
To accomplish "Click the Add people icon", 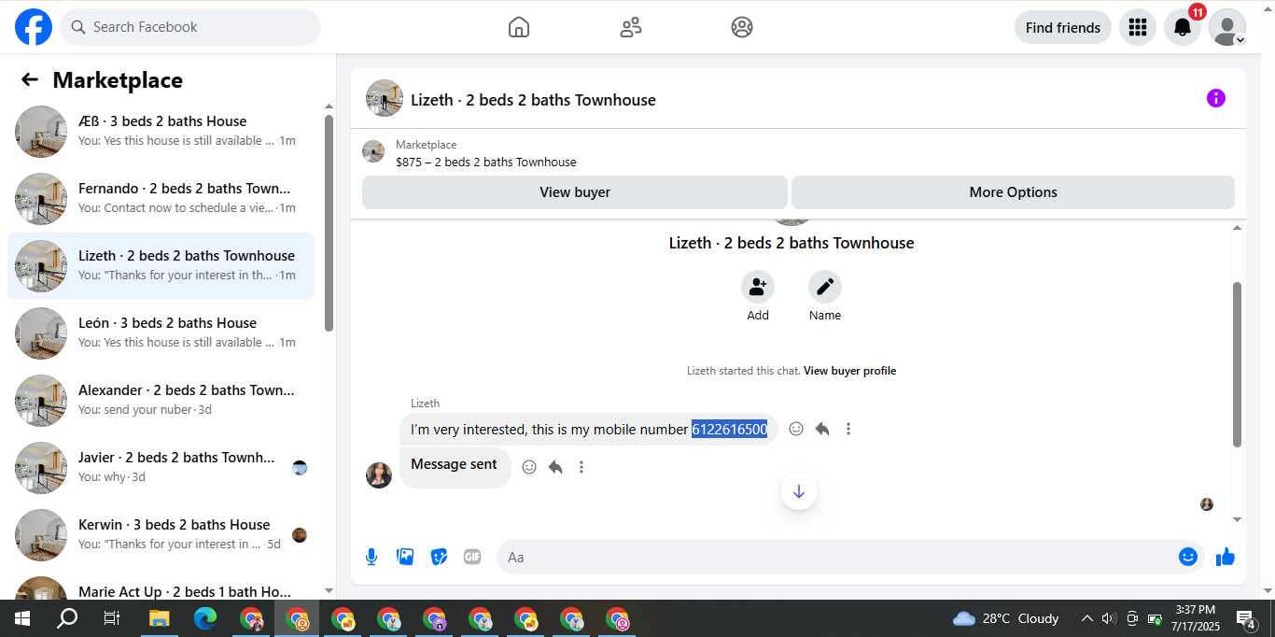I will [x=758, y=287].
